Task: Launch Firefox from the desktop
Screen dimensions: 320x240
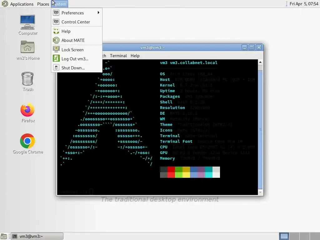Action: pos(27,112)
